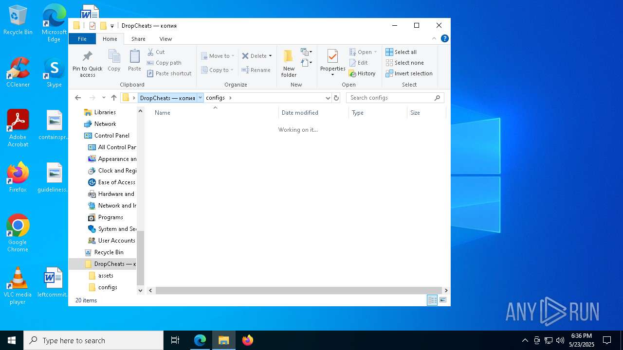
Task: Click Select all
Action: click(x=401, y=52)
